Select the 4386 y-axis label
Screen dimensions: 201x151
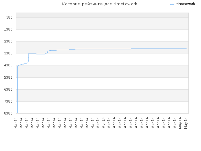(8, 65)
